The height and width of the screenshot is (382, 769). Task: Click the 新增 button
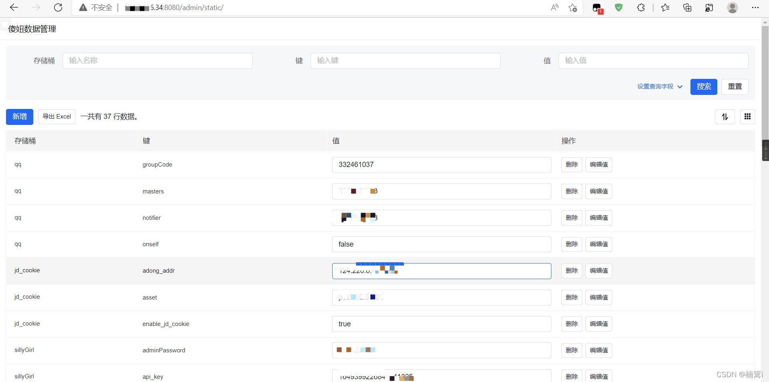[x=20, y=117]
